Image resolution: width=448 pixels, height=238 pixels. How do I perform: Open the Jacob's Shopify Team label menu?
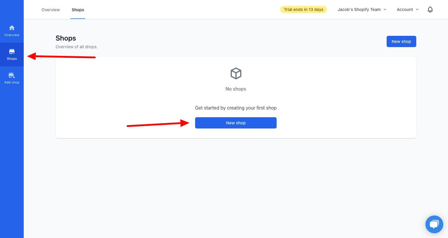pyautogui.click(x=359, y=9)
